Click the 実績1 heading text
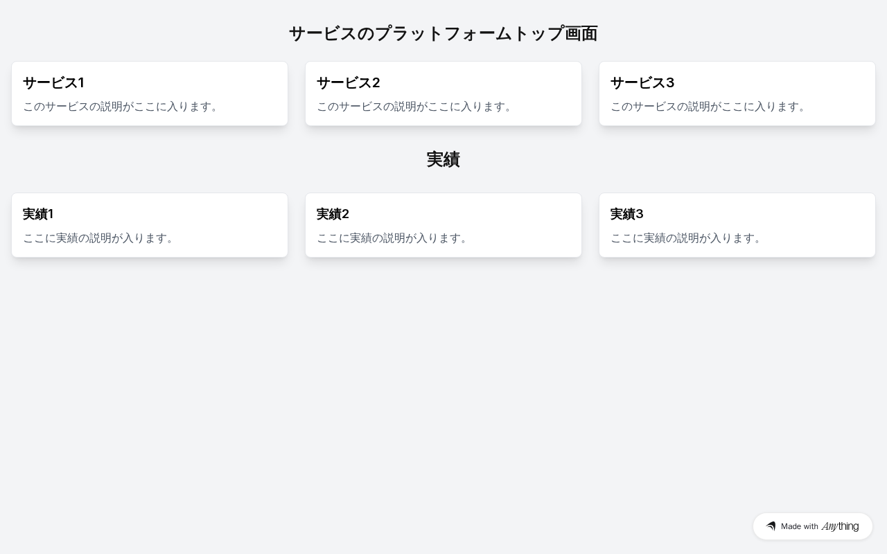Screen dimensions: 887x554 point(38,214)
